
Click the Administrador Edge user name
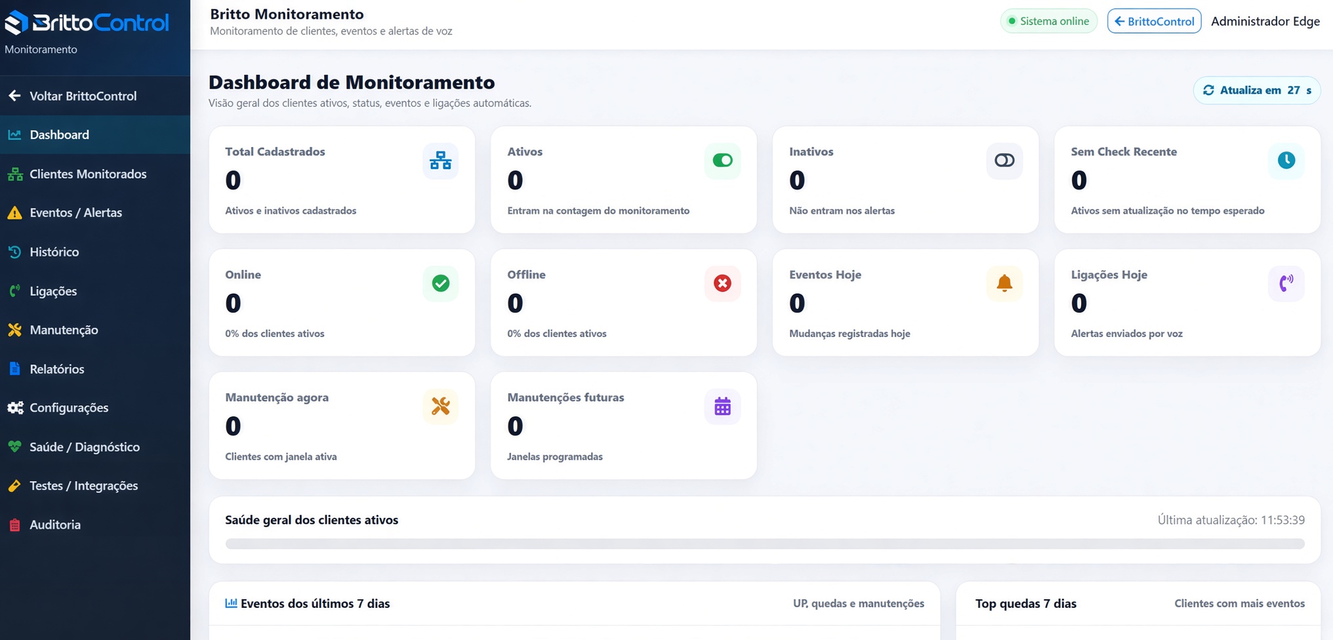click(x=1265, y=21)
